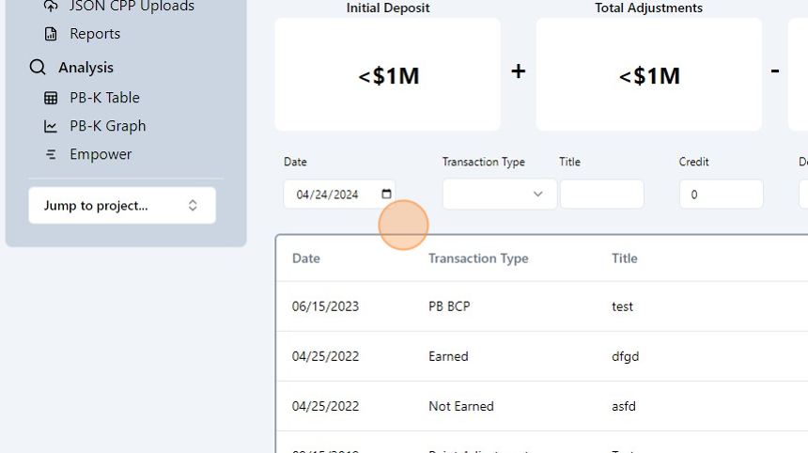
Task: Click the month portion of the Date input
Action: coord(303,195)
